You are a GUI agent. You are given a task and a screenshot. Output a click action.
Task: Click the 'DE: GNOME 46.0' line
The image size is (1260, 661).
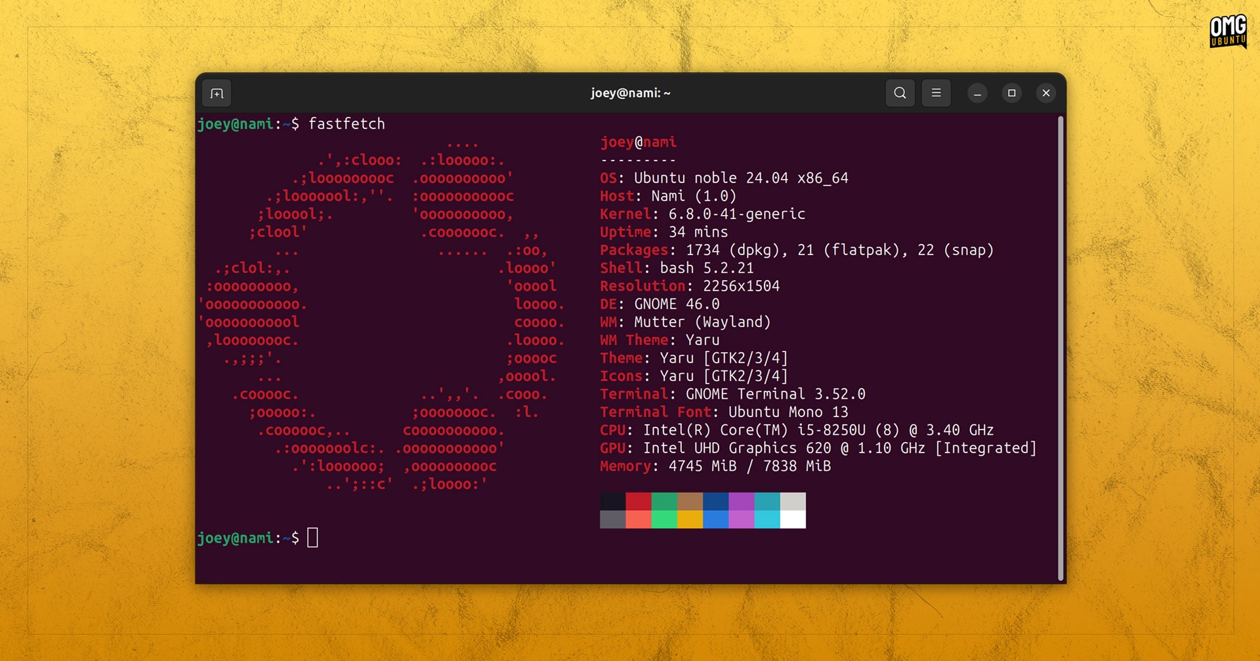click(660, 304)
